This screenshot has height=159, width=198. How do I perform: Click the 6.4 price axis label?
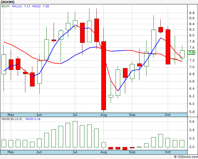point(192,89)
